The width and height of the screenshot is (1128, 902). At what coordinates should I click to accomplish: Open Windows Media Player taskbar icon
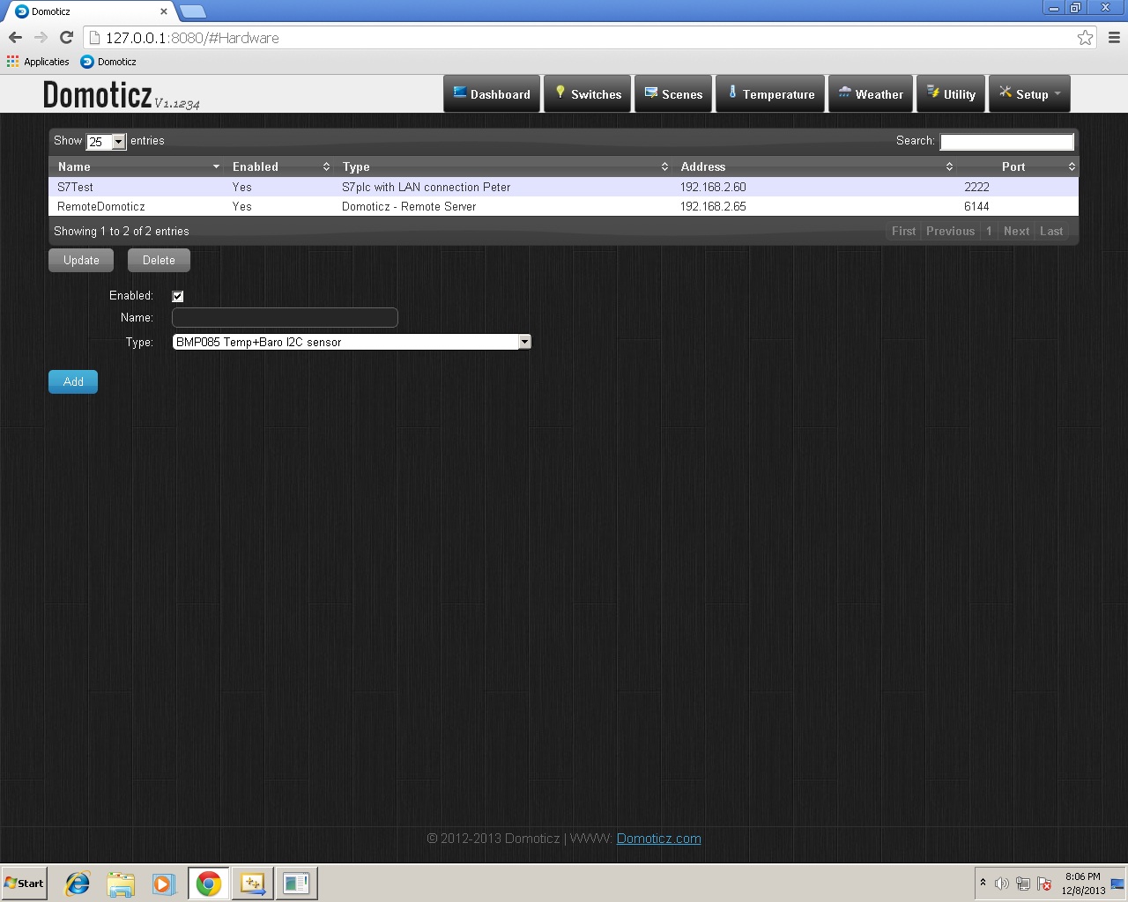coord(164,884)
